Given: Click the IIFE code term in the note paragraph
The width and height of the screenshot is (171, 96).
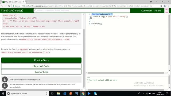Looking at the screenshot, I should coord(67,39).
